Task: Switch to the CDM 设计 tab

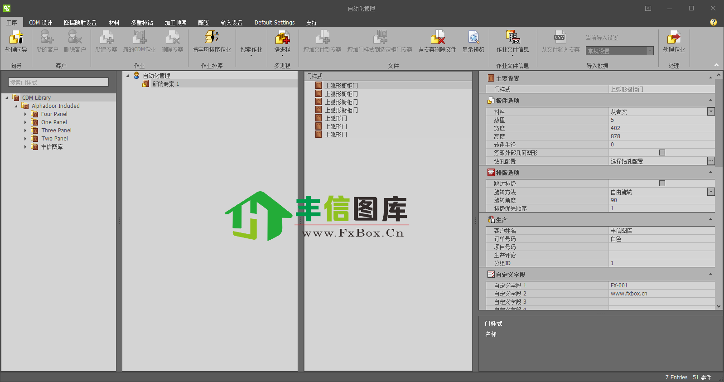Action: click(40, 23)
